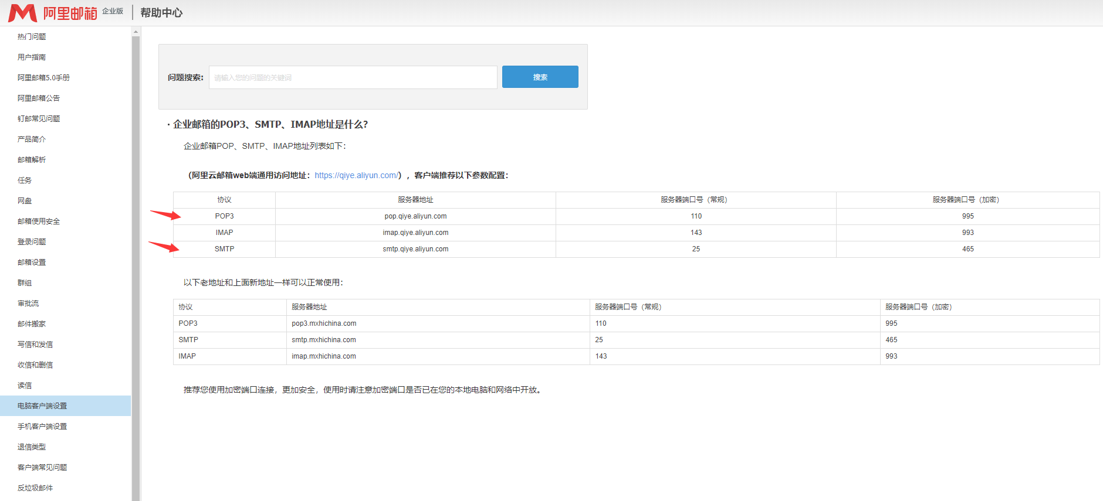Open 收信和删信 sidebar item
This screenshot has height=501, width=1103.
coord(35,364)
